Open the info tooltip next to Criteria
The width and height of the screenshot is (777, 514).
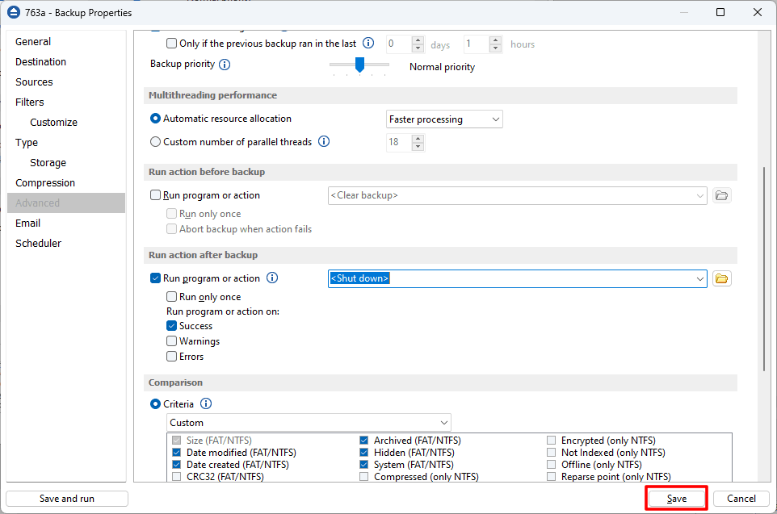pos(205,403)
